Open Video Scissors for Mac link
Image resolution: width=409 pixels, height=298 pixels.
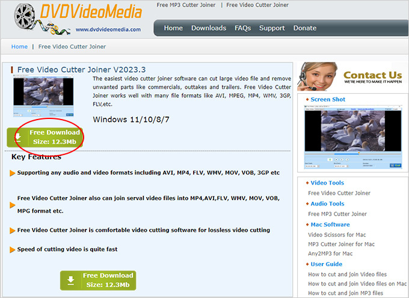point(337,235)
